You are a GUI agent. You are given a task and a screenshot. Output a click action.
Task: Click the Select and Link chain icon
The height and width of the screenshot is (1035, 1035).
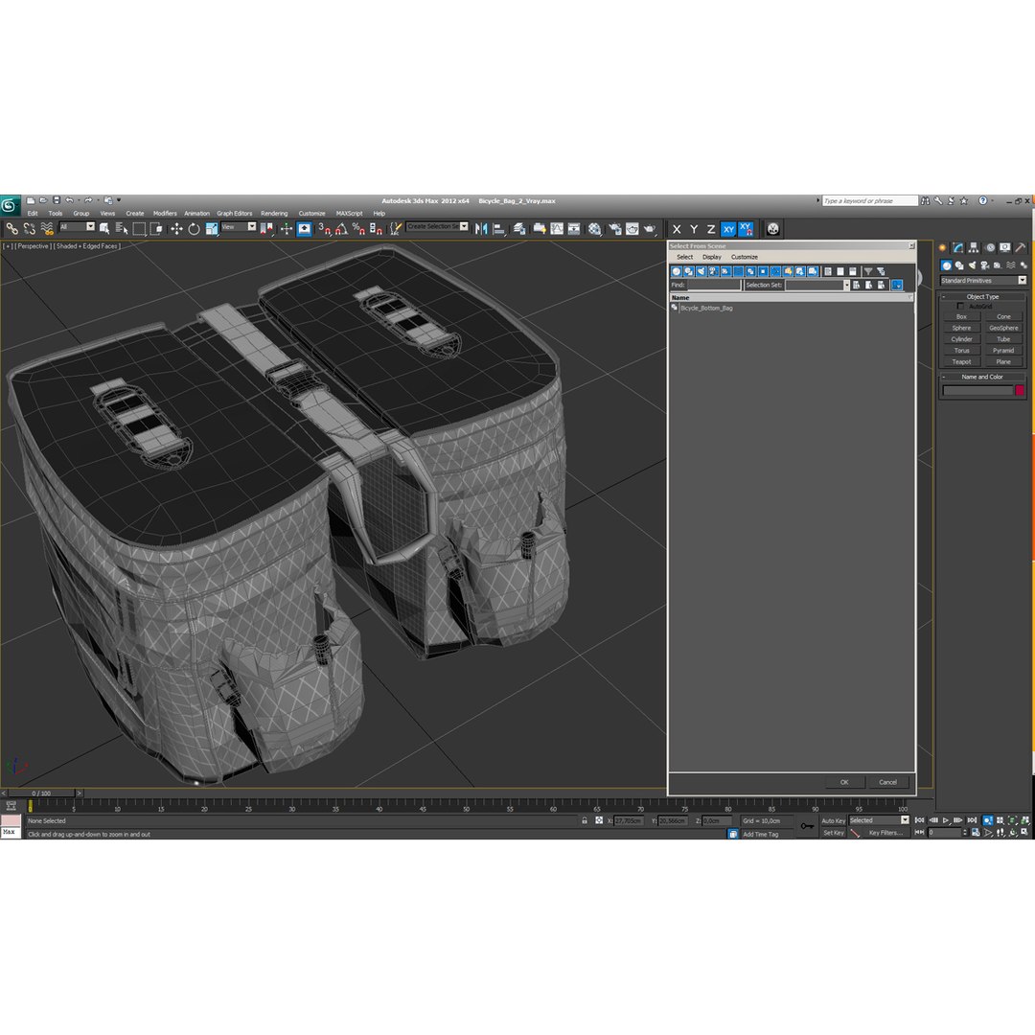[11, 229]
